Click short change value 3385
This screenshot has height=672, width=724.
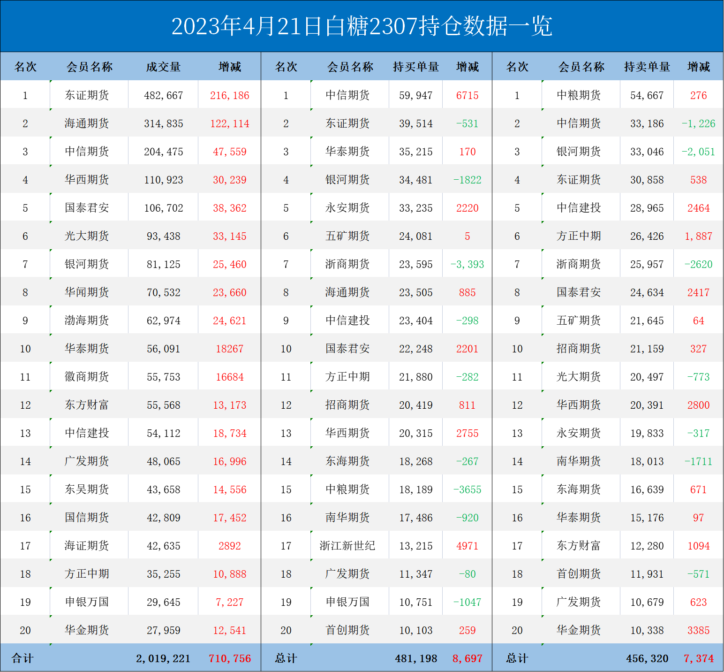[x=699, y=630]
